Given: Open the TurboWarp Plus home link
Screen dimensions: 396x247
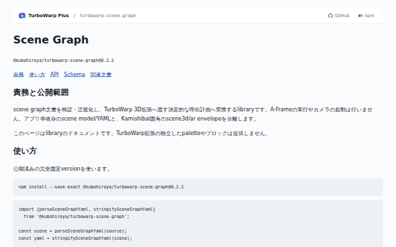Looking at the screenshot, I should pos(44,16).
